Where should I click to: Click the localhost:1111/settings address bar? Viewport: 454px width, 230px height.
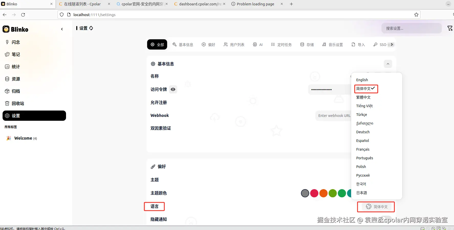tap(239, 15)
